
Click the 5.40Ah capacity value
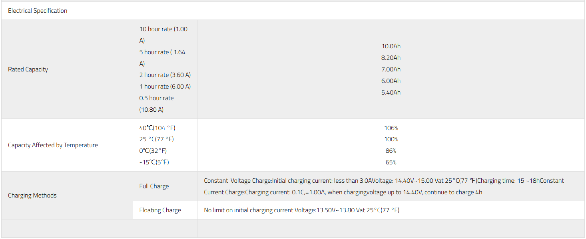tap(391, 93)
